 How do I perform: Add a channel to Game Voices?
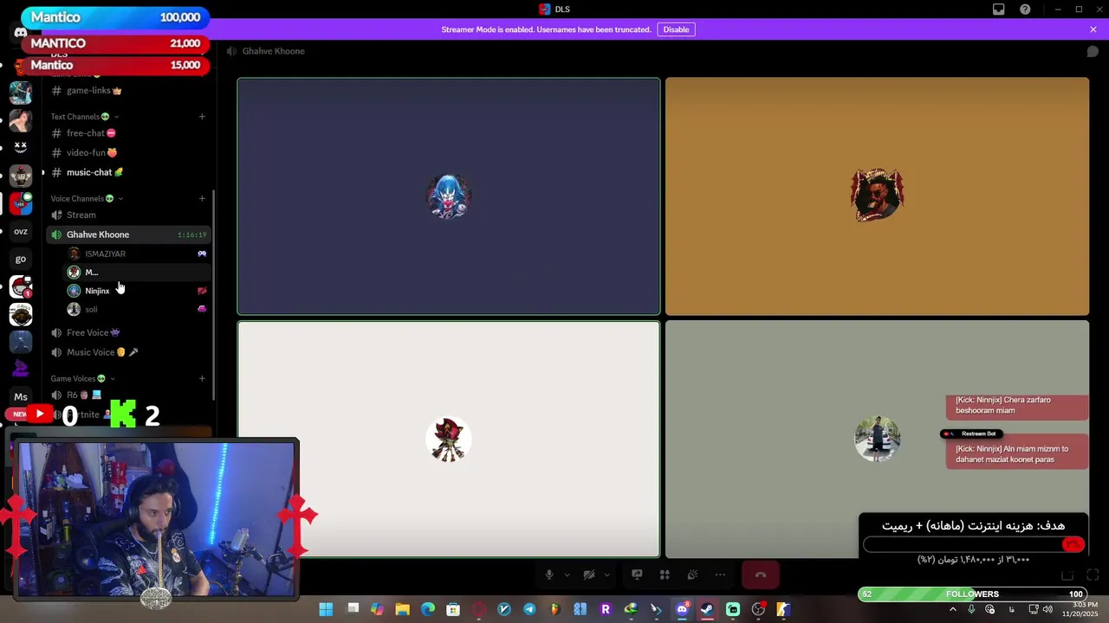click(202, 379)
